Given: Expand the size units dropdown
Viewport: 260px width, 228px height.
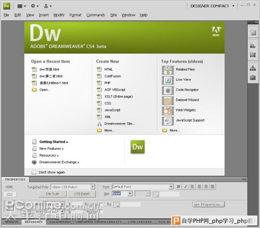Looking at the screenshot, I should coord(148,194).
